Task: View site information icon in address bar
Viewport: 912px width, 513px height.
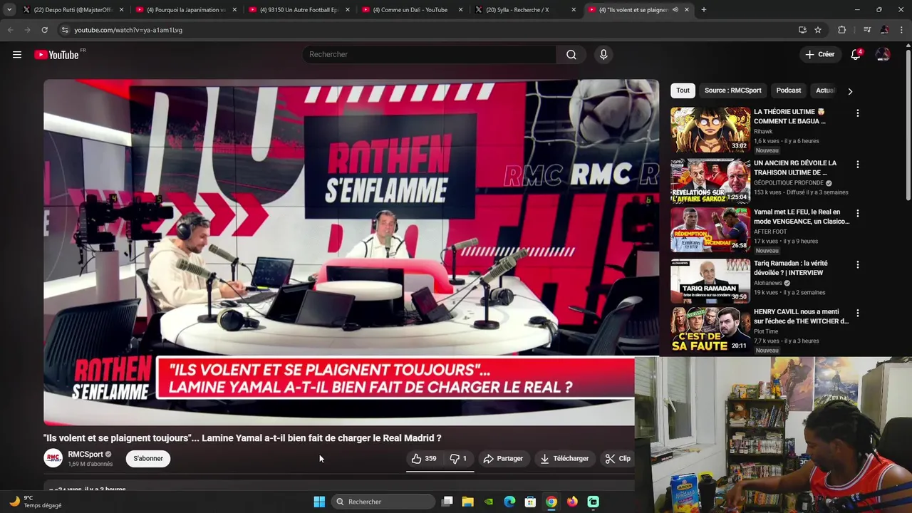Action: [x=65, y=30]
